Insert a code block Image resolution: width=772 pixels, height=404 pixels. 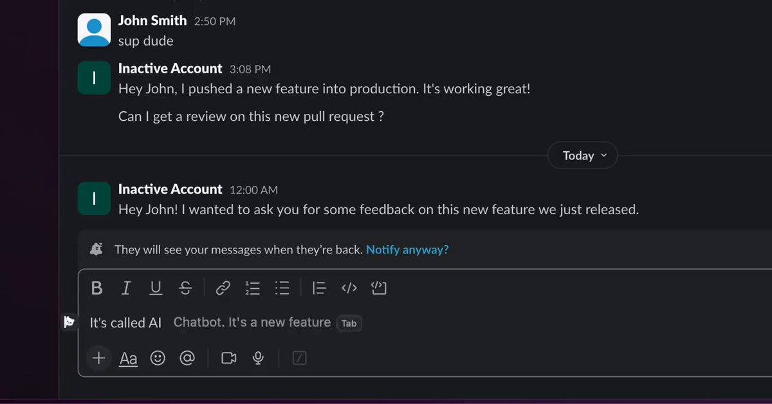[378, 288]
